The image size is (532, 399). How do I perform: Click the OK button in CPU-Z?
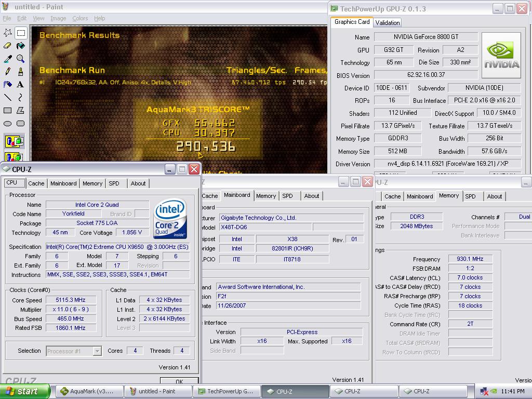pyautogui.click(x=179, y=381)
